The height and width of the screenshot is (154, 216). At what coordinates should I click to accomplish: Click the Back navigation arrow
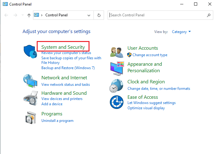6,15
